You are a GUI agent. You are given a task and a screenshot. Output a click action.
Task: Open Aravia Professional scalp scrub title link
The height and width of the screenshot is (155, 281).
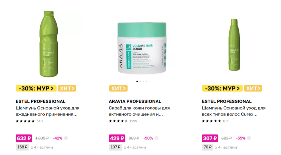click(139, 111)
